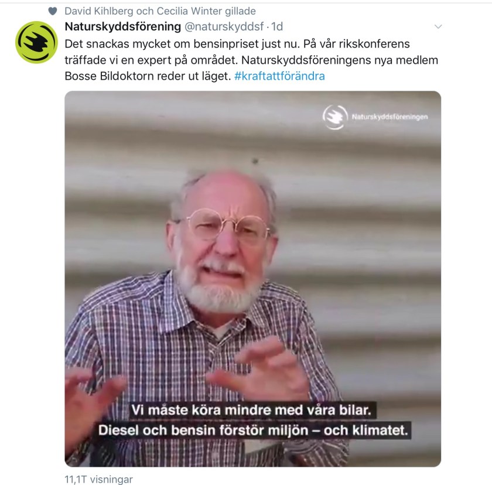Click the Naturskyddsförening display name
The height and width of the screenshot is (485, 492).
[122, 27]
